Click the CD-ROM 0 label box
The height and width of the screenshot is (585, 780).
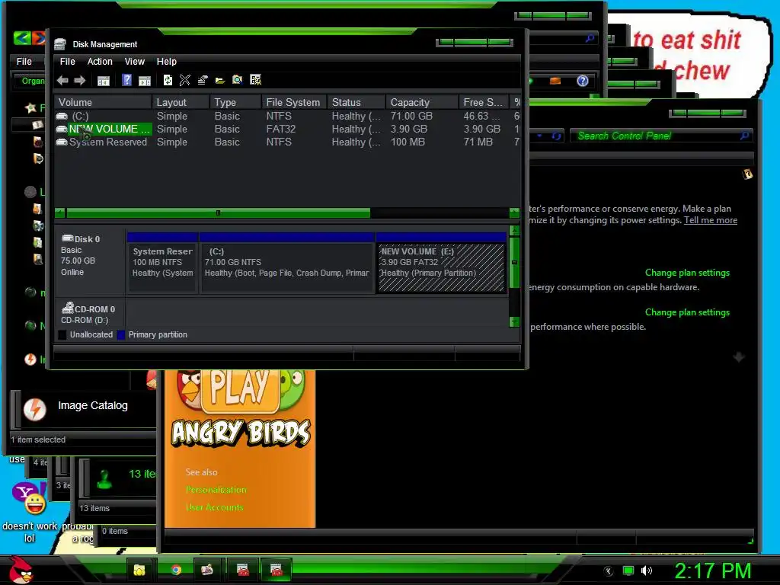[90, 314]
